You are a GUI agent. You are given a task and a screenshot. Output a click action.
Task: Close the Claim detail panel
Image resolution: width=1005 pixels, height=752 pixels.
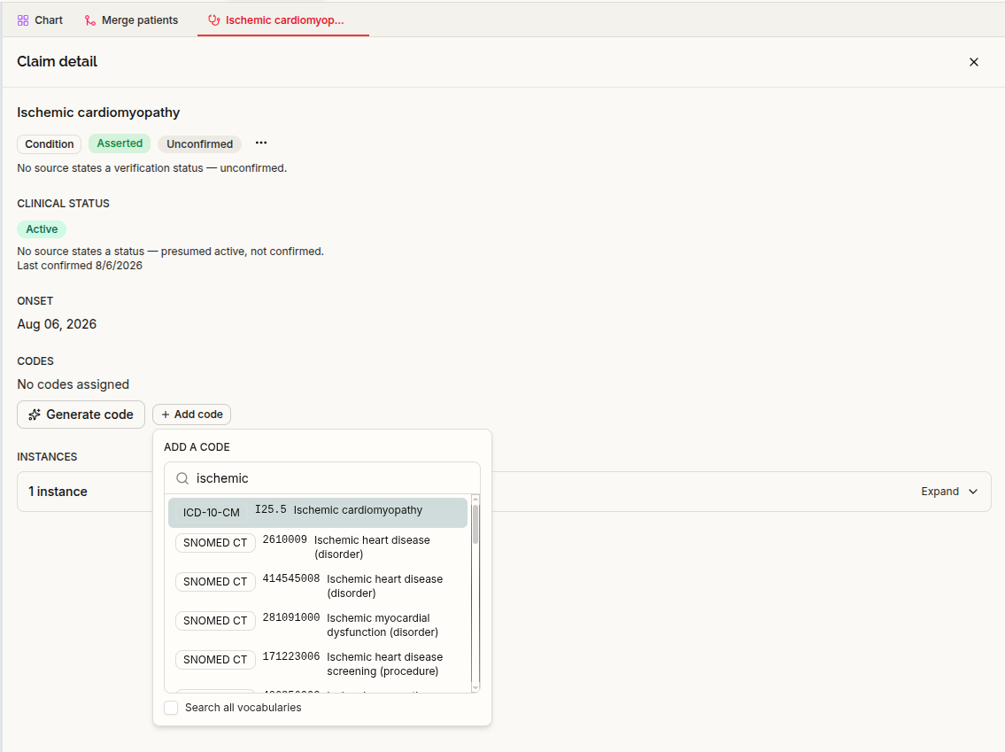click(x=974, y=62)
